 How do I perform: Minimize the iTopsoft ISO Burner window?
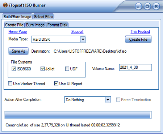pyautogui.click(x=138, y=7)
